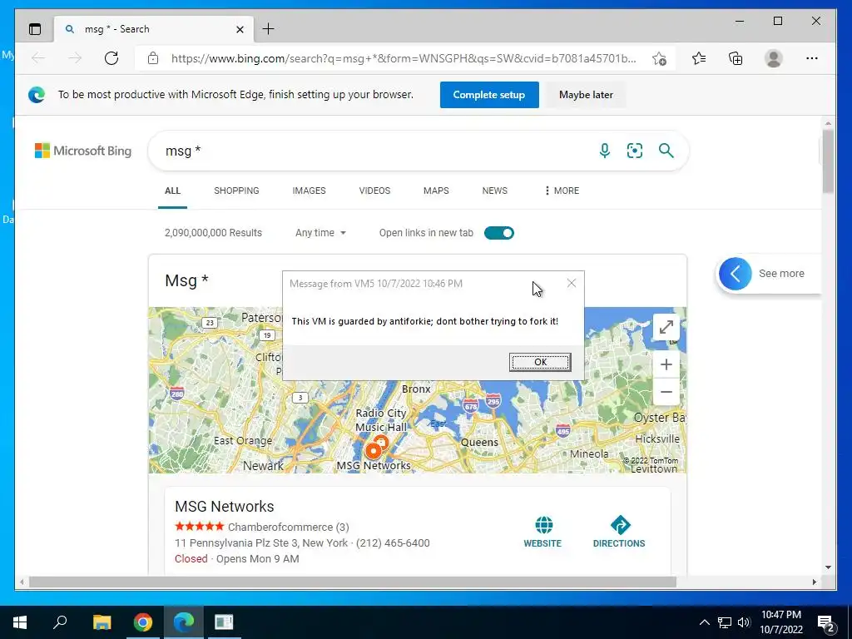This screenshot has width=852, height=639.
Task: Click the address bar URL
Action: (404, 58)
